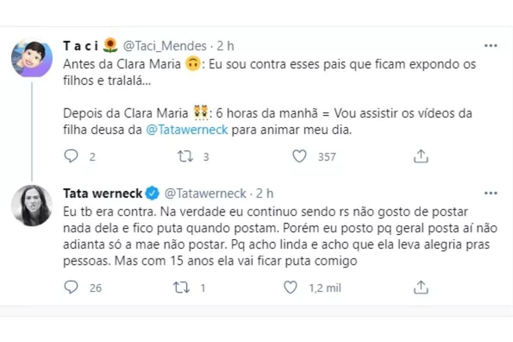Click the Tata werneck display name
This screenshot has height=342, width=513.
(x=103, y=194)
